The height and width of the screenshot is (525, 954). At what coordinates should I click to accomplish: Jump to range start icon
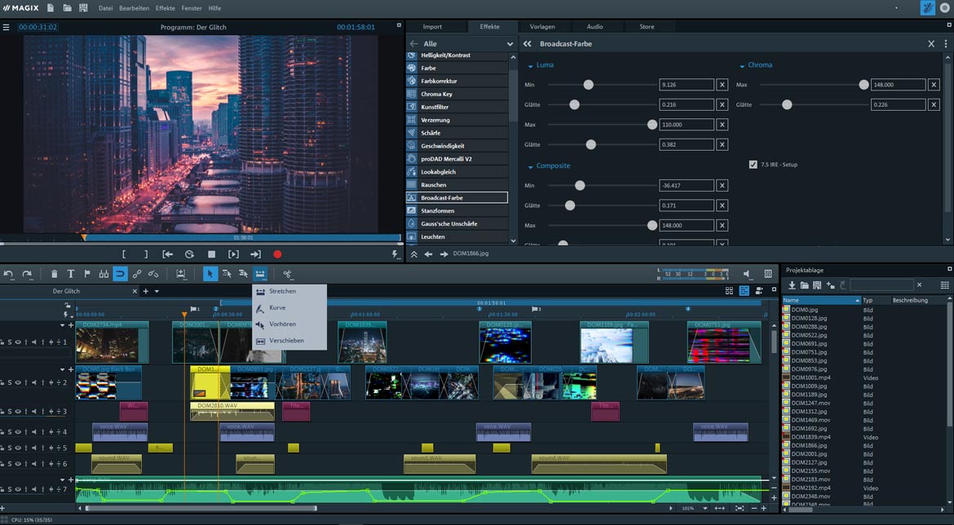pyautogui.click(x=167, y=254)
